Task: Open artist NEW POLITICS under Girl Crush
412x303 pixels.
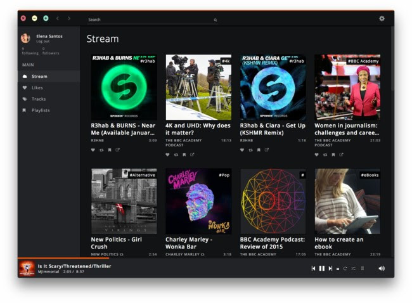Action: click(105, 254)
